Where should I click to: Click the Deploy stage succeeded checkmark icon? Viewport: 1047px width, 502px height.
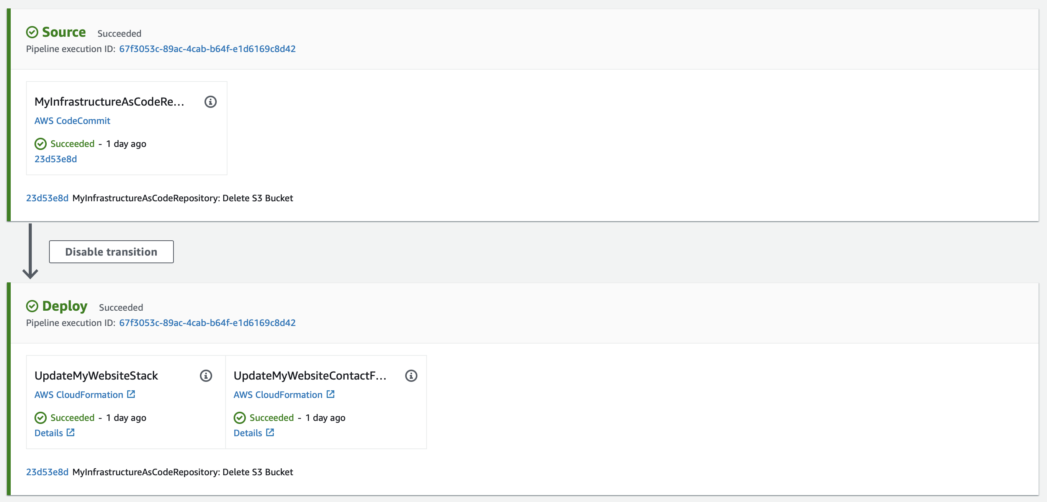click(32, 306)
